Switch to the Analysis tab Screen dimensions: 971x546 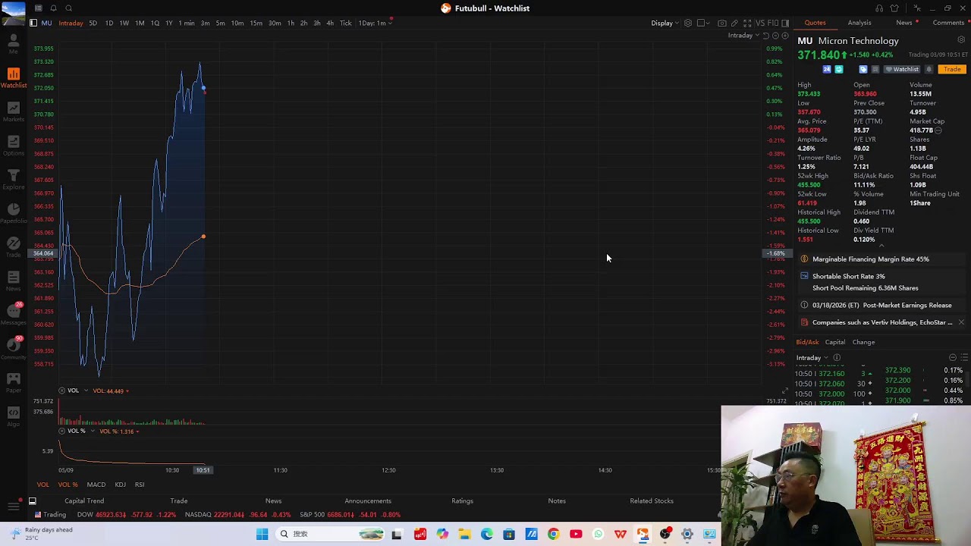click(x=859, y=23)
